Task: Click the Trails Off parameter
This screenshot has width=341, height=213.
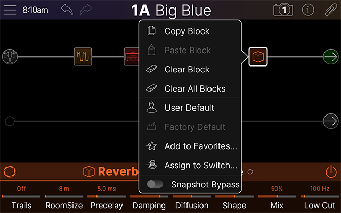Action: tap(21, 196)
